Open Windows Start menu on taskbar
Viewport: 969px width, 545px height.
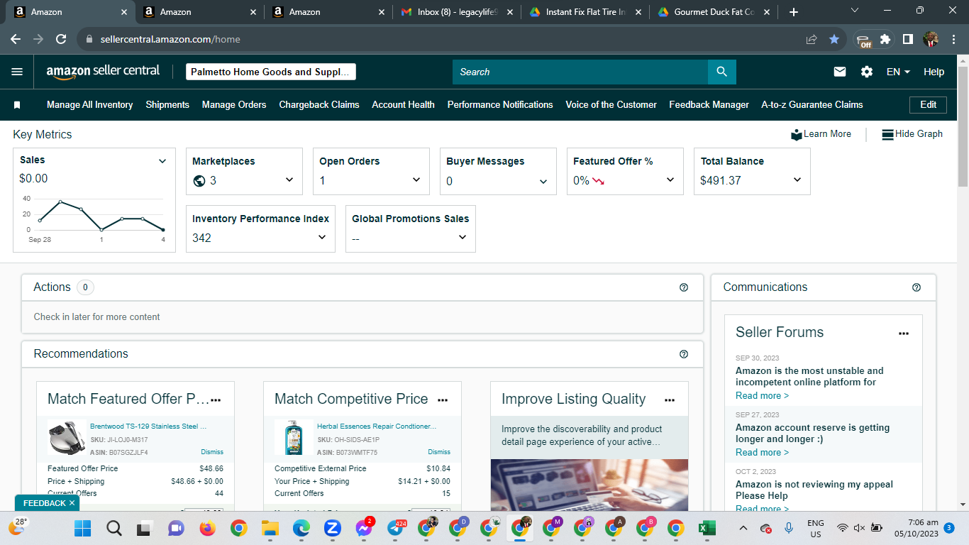coord(83,528)
